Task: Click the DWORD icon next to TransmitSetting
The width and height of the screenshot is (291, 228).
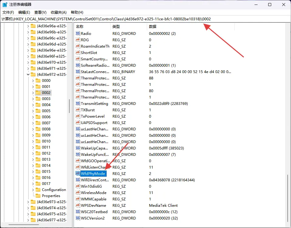Action: click(78, 104)
